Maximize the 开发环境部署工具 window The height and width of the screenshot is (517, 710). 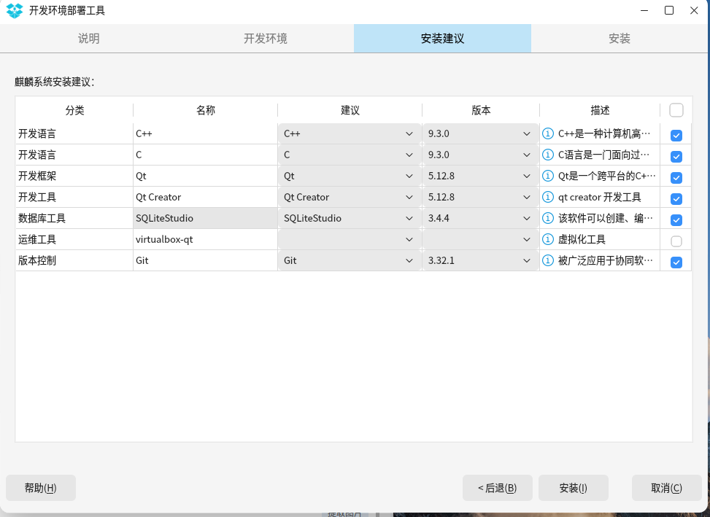[x=669, y=10]
